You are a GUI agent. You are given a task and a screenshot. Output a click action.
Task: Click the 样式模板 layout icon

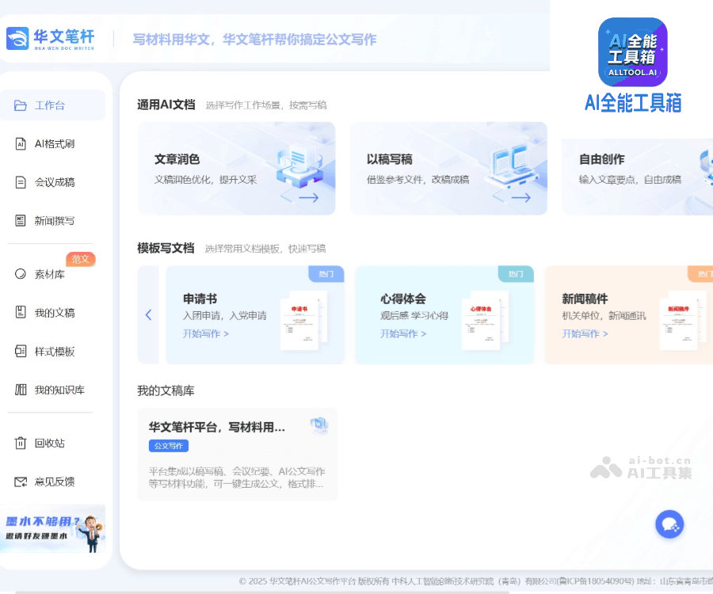pyautogui.click(x=21, y=351)
